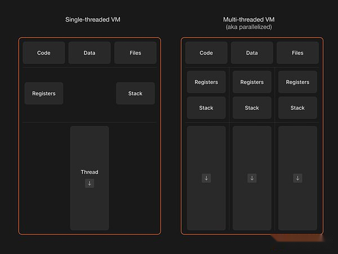Select the Data block in Multi-threaded VM

(252, 53)
